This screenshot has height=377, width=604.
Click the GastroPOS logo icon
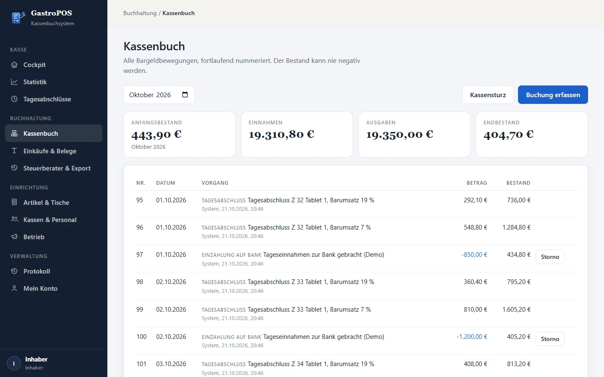coord(18,18)
